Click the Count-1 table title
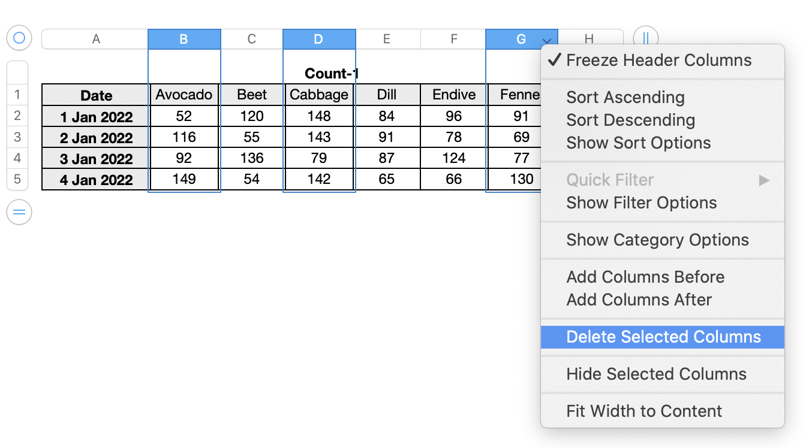806x448 pixels. (x=331, y=74)
